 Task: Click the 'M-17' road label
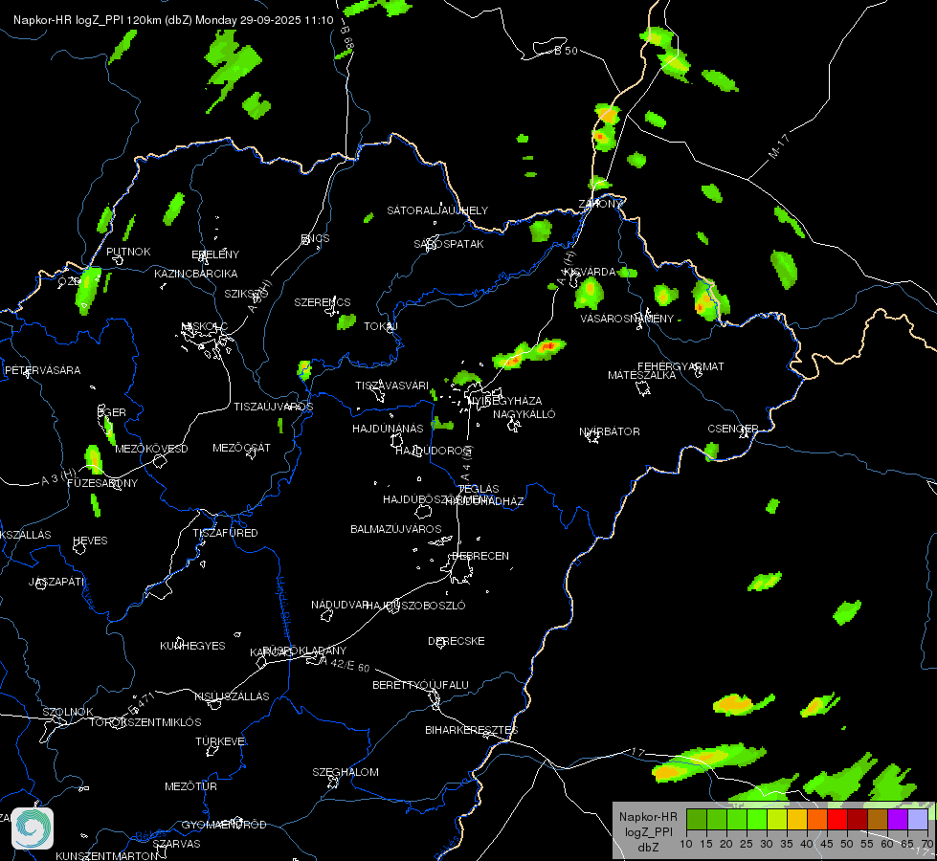[x=779, y=147]
